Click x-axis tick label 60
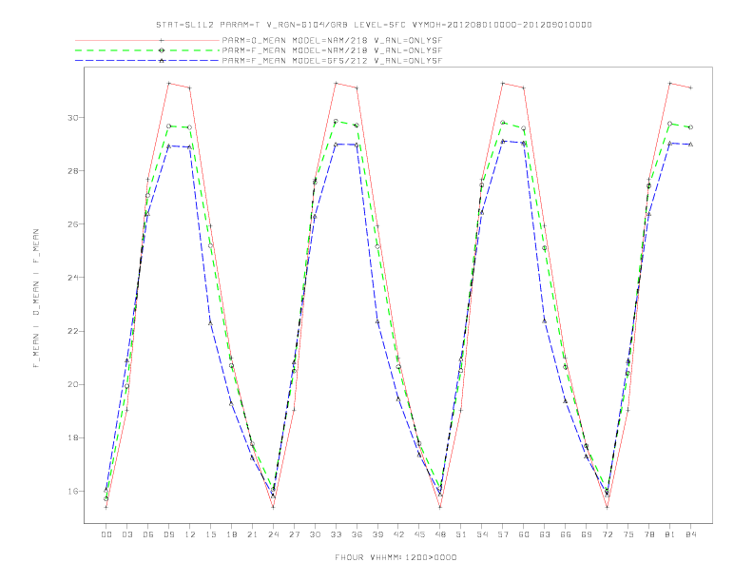The width and height of the screenshot is (753, 582). click(524, 534)
